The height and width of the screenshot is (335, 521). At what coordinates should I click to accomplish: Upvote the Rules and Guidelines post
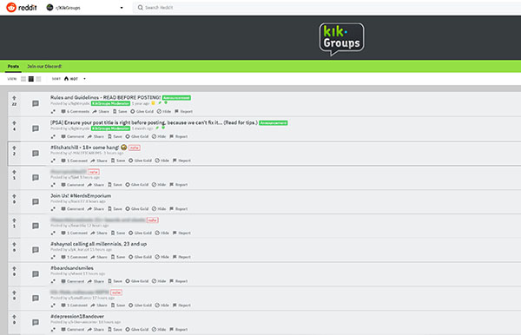(x=14, y=98)
